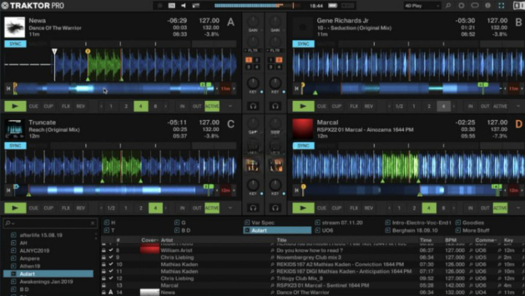This screenshot has width=525, height=296.
Task: Adjust the KEY knob on channel B
Action: point(275,83)
